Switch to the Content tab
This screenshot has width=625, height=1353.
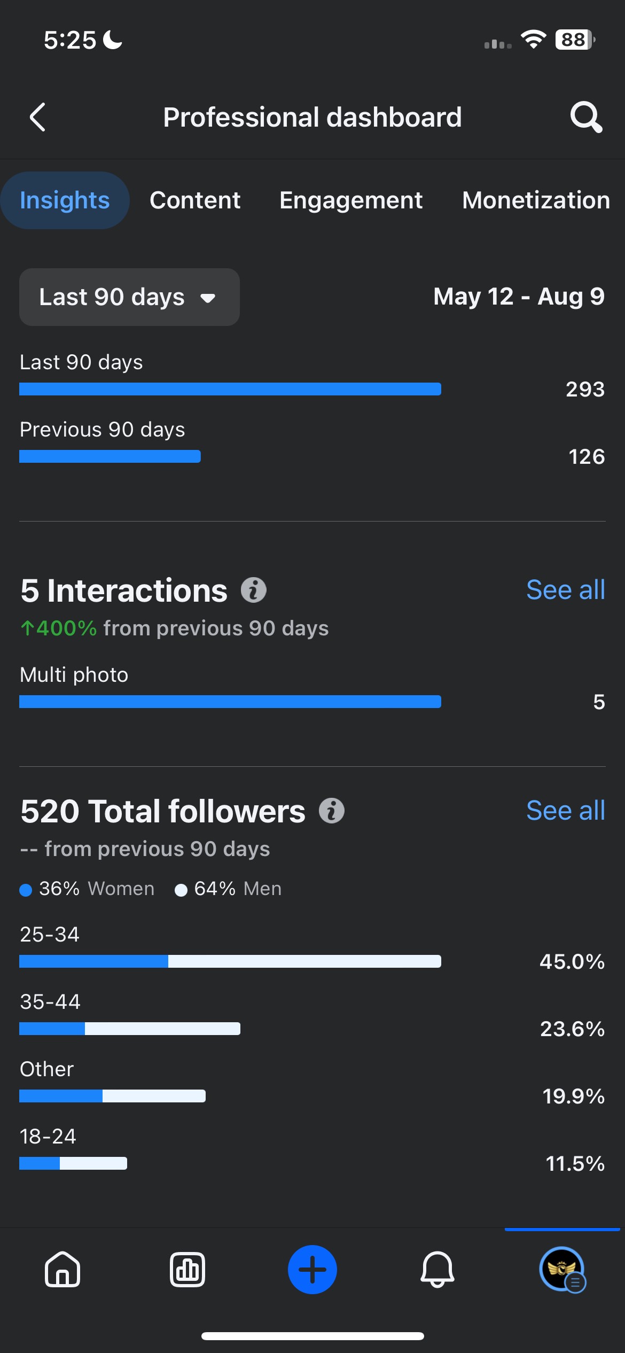coord(195,200)
